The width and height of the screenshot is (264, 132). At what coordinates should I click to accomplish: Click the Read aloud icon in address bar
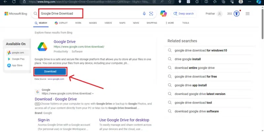tap(162, 2)
